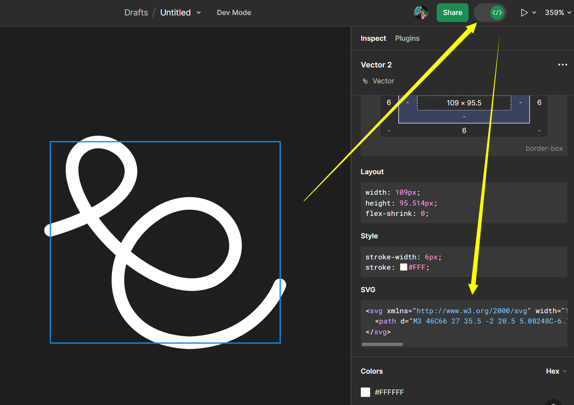The image size is (574, 405).
Task: Click the Dev Mode label in the toolbar
Action: click(234, 13)
